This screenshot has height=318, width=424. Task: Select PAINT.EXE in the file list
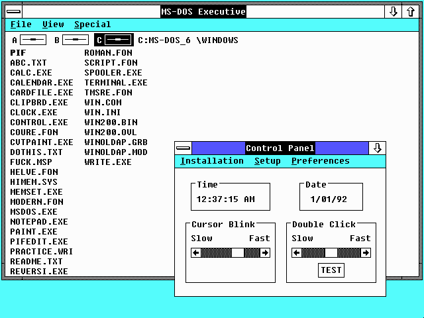click(x=34, y=232)
